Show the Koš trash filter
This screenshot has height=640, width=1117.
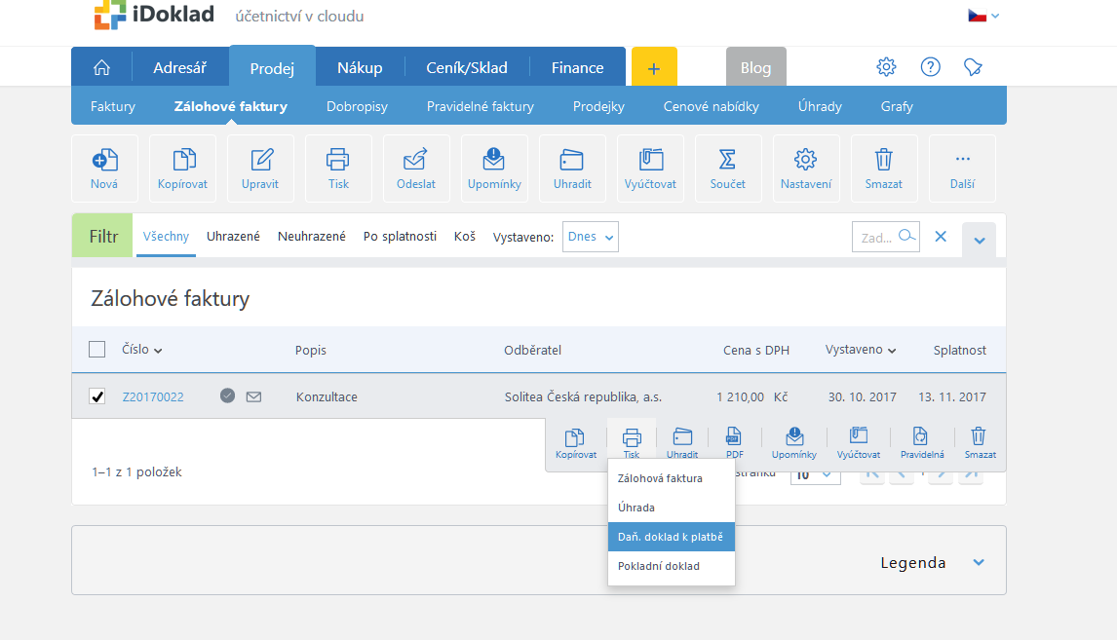[x=465, y=237]
